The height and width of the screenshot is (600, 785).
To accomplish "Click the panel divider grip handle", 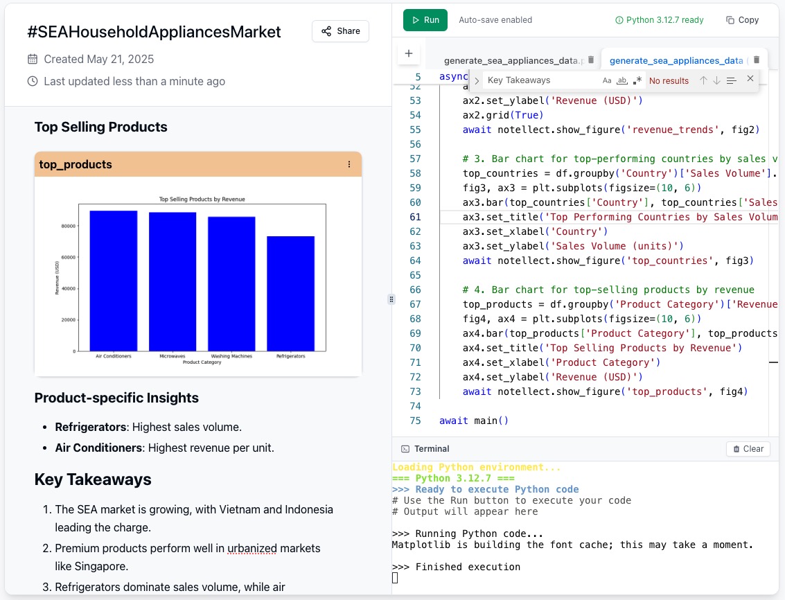I will pyautogui.click(x=391, y=299).
